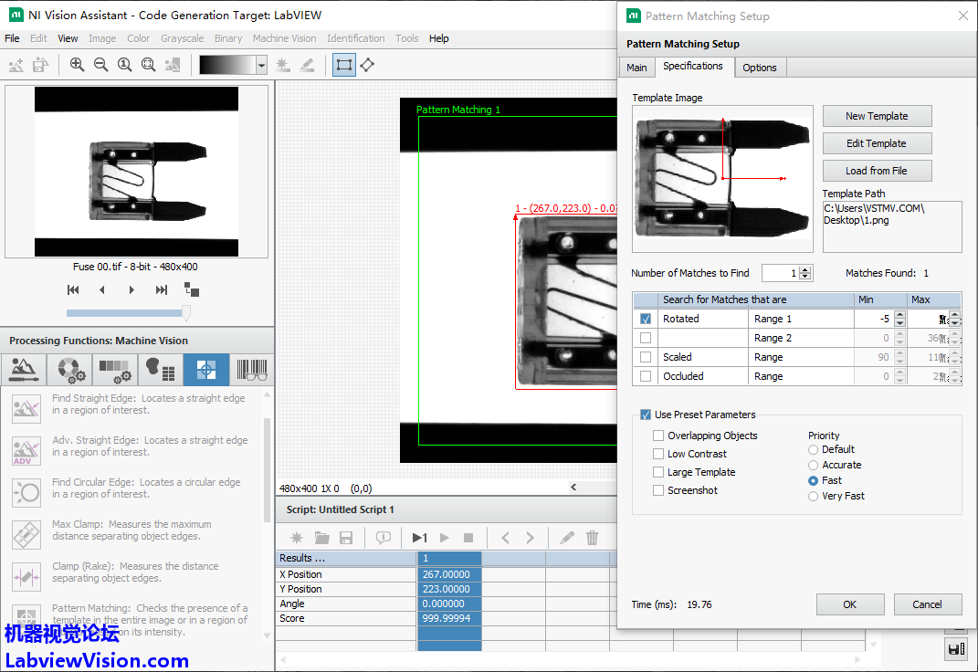Image resolution: width=978 pixels, height=672 pixels.
Task: Click the Load from File button
Action: [876, 171]
